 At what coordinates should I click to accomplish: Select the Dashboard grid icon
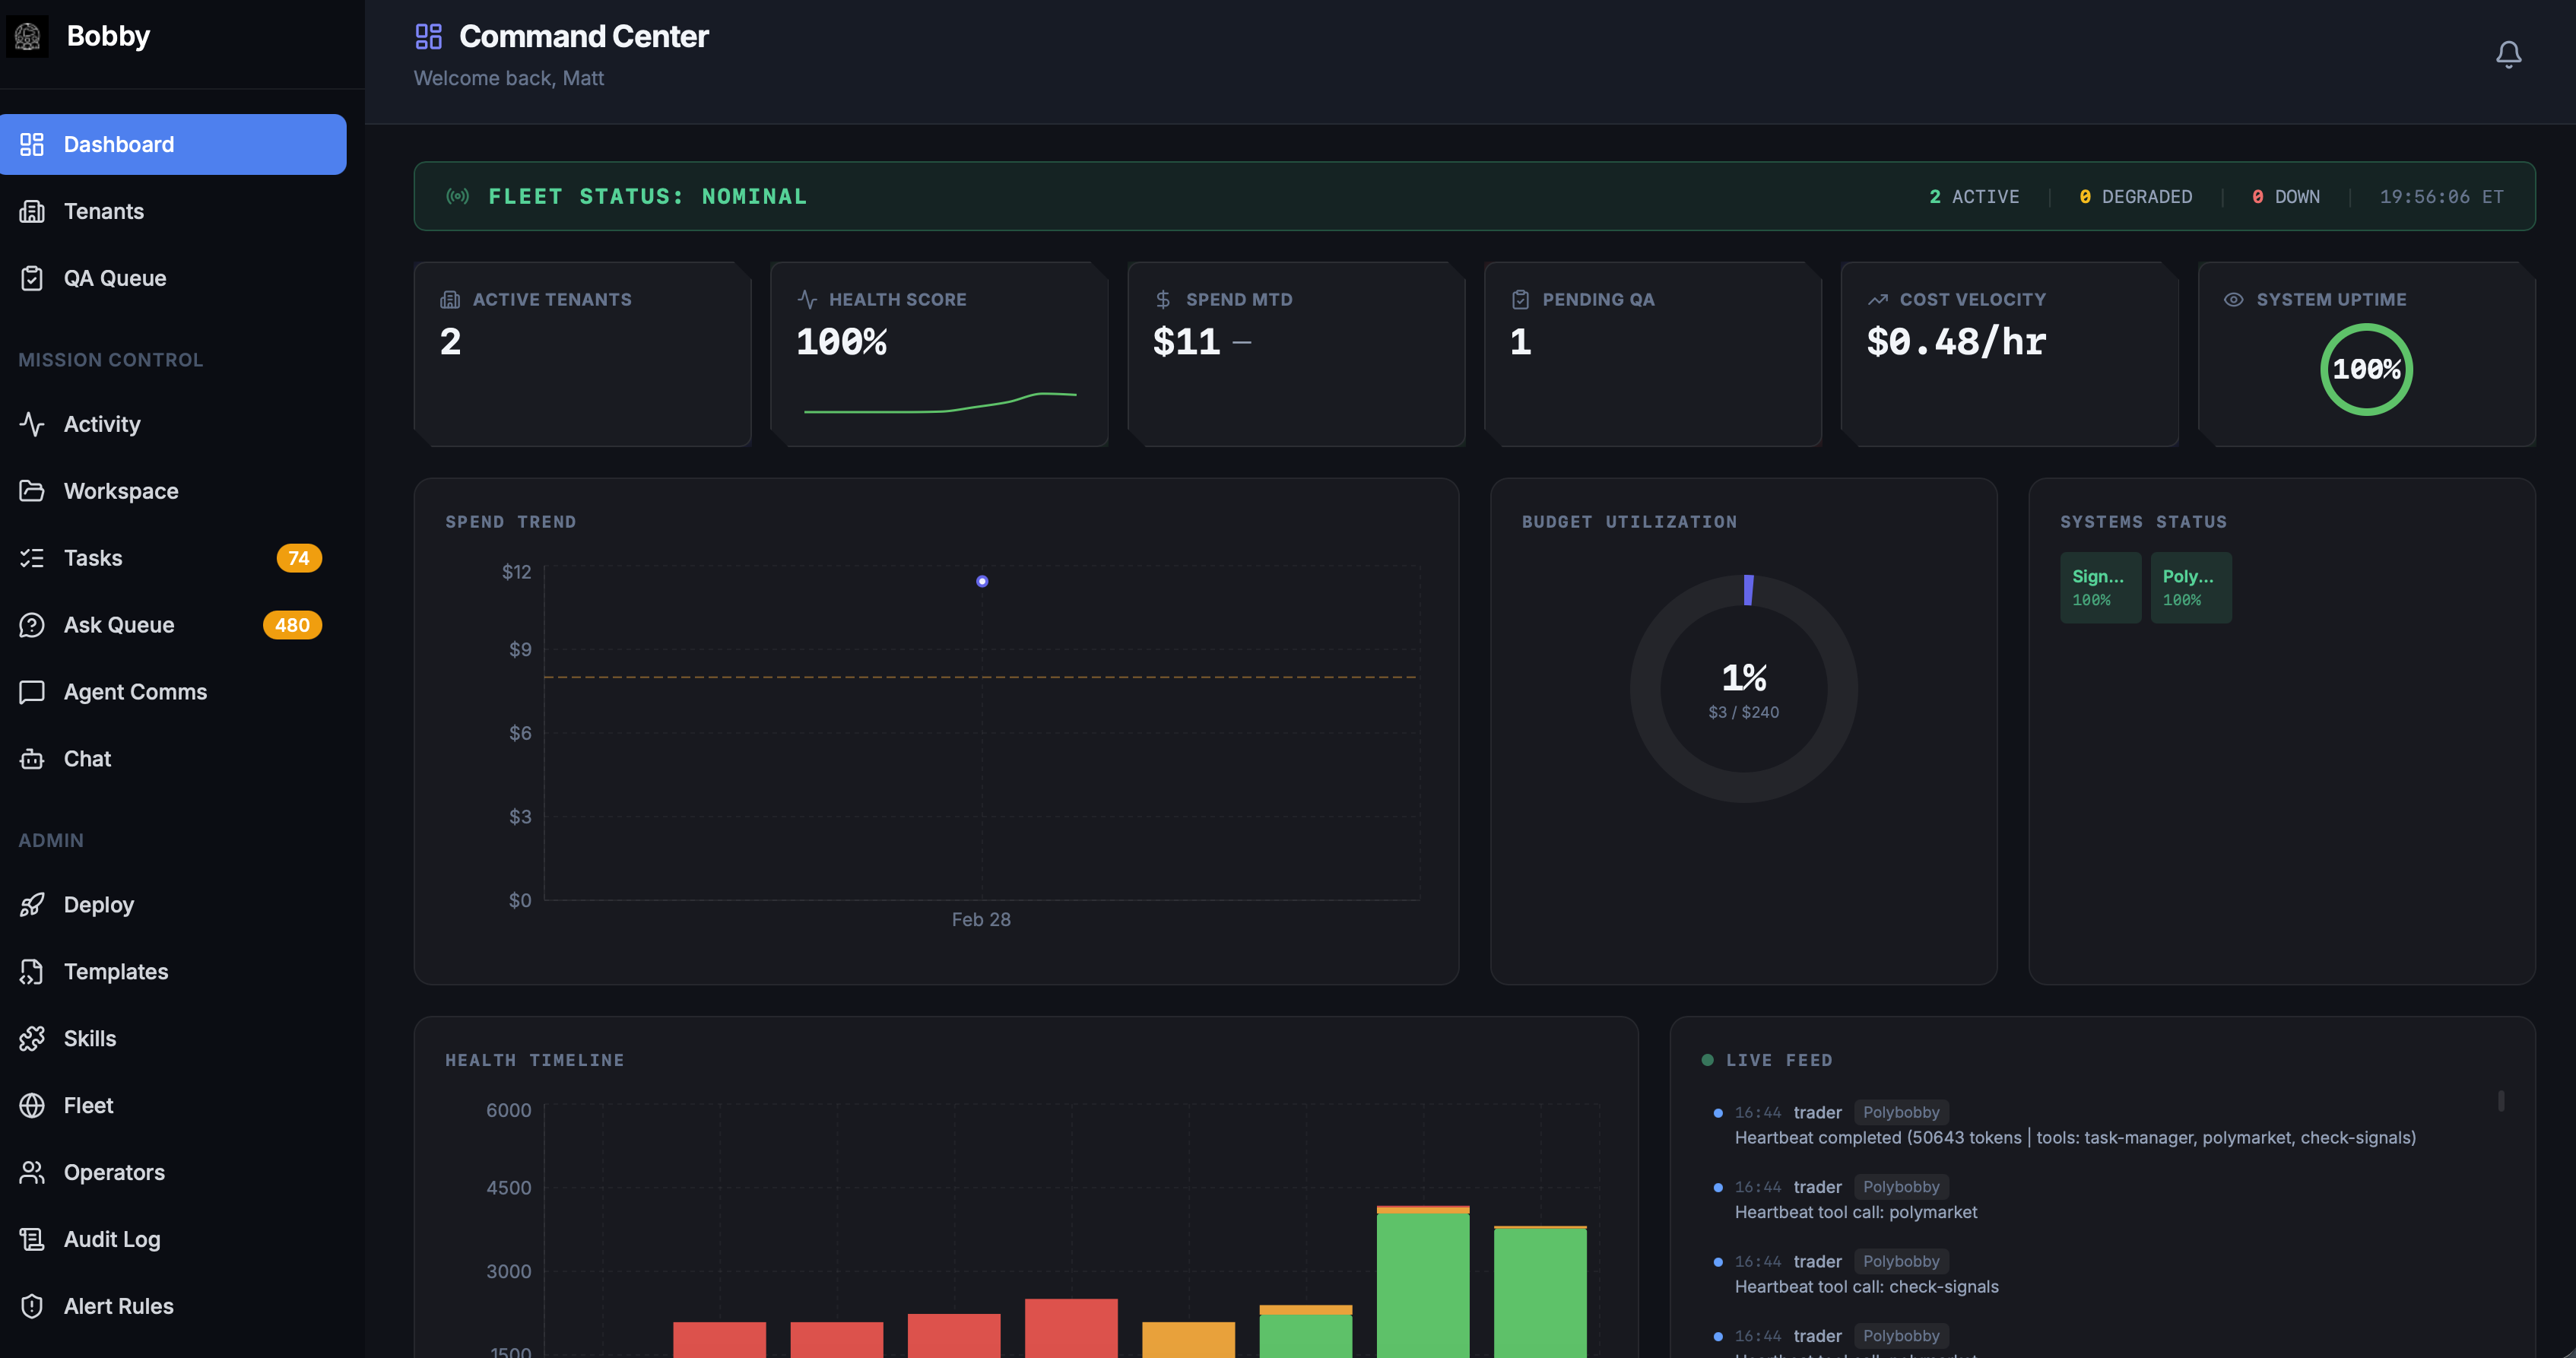[31, 144]
